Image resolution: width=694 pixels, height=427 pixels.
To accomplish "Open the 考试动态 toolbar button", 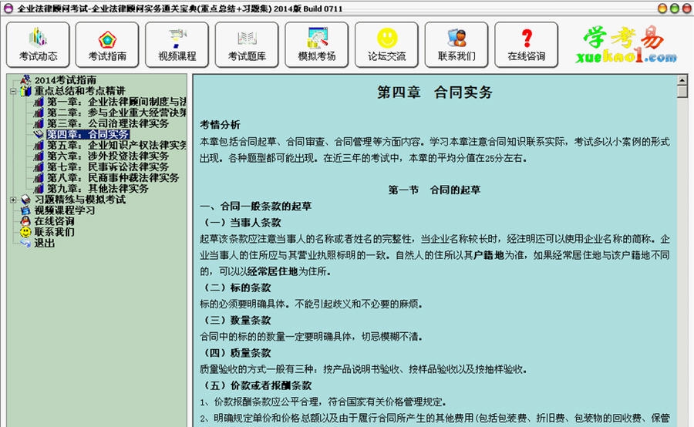I will [38, 45].
